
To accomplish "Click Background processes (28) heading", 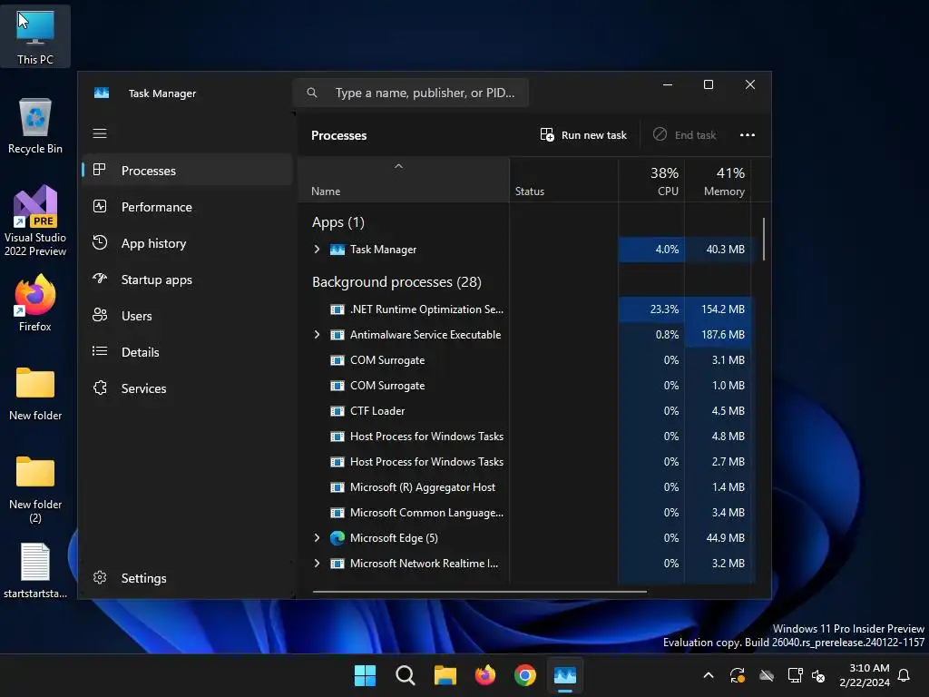I will pos(397,282).
